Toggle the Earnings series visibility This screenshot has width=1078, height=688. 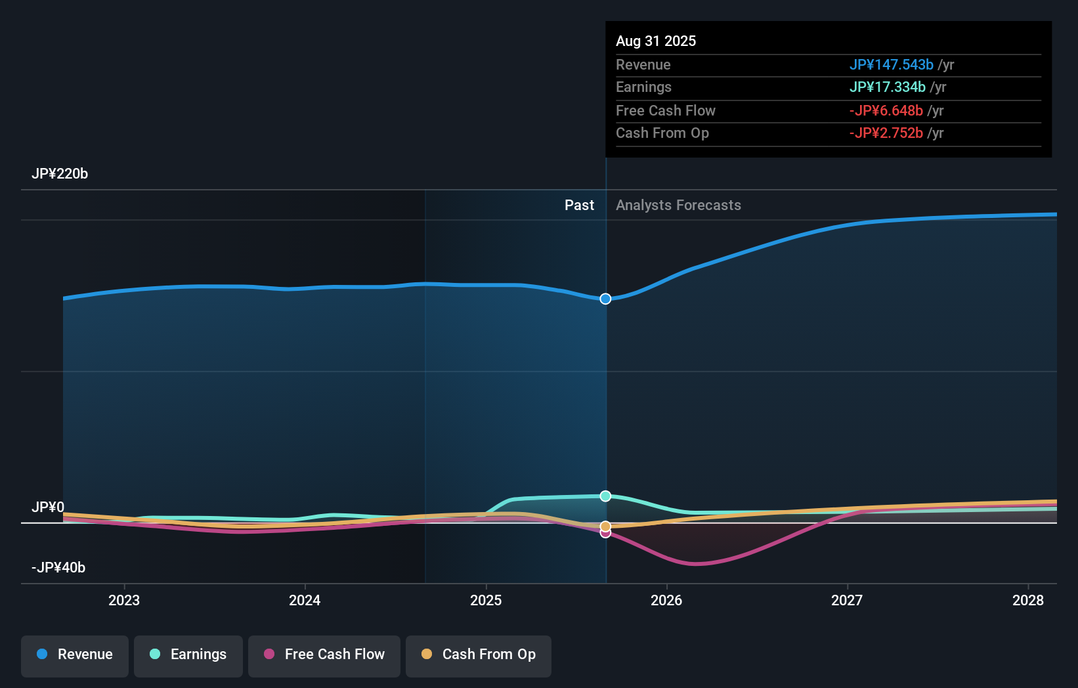point(188,655)
